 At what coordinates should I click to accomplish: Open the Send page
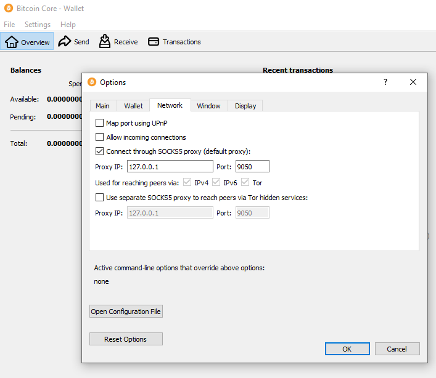73,42
